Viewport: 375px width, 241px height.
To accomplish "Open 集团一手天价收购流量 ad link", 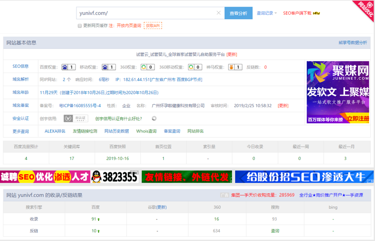I will pos(263,195).
